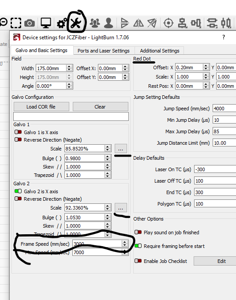Click the Load COR file button
This screenshot has width=236, height=300.
[41, 107]
